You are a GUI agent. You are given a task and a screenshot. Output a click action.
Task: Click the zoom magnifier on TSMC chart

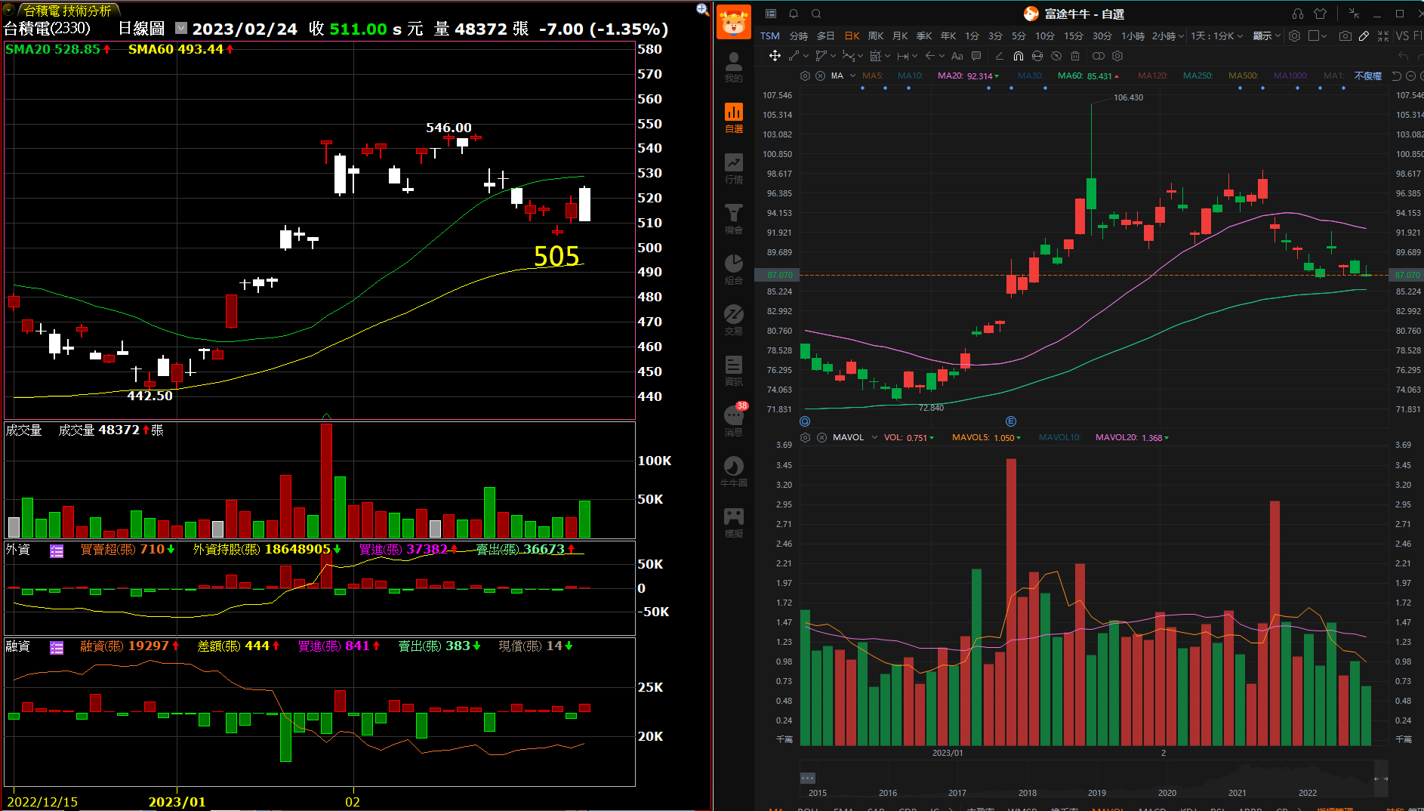tap(702, 9)
